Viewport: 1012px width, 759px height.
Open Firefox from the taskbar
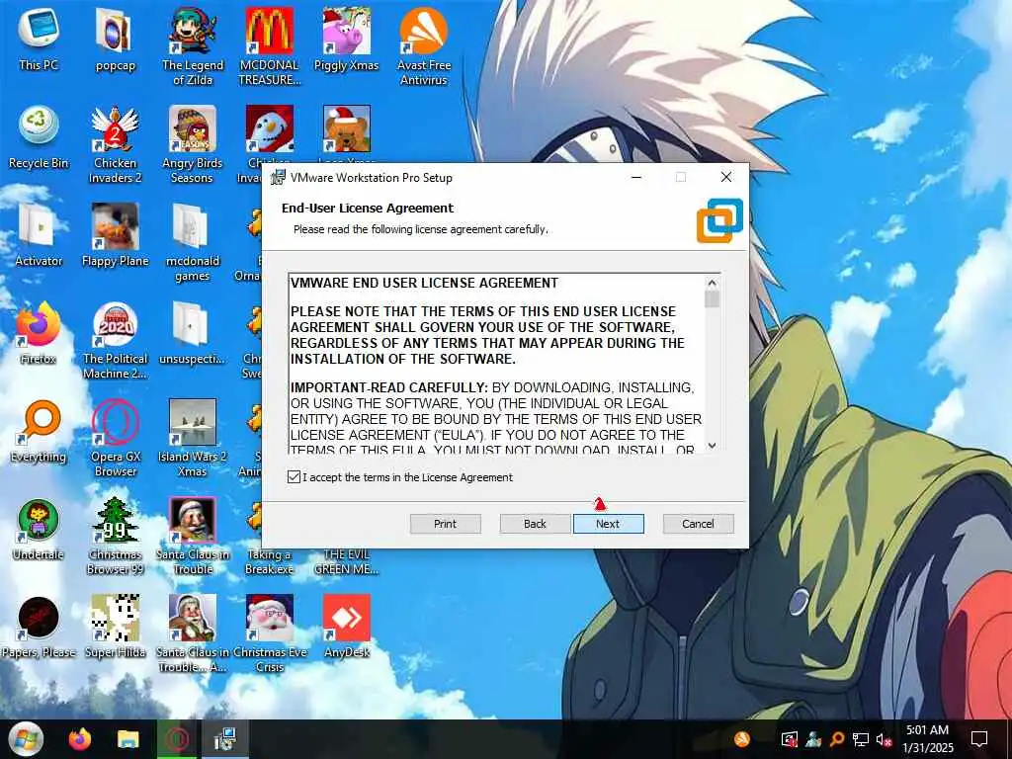[80, 739]
